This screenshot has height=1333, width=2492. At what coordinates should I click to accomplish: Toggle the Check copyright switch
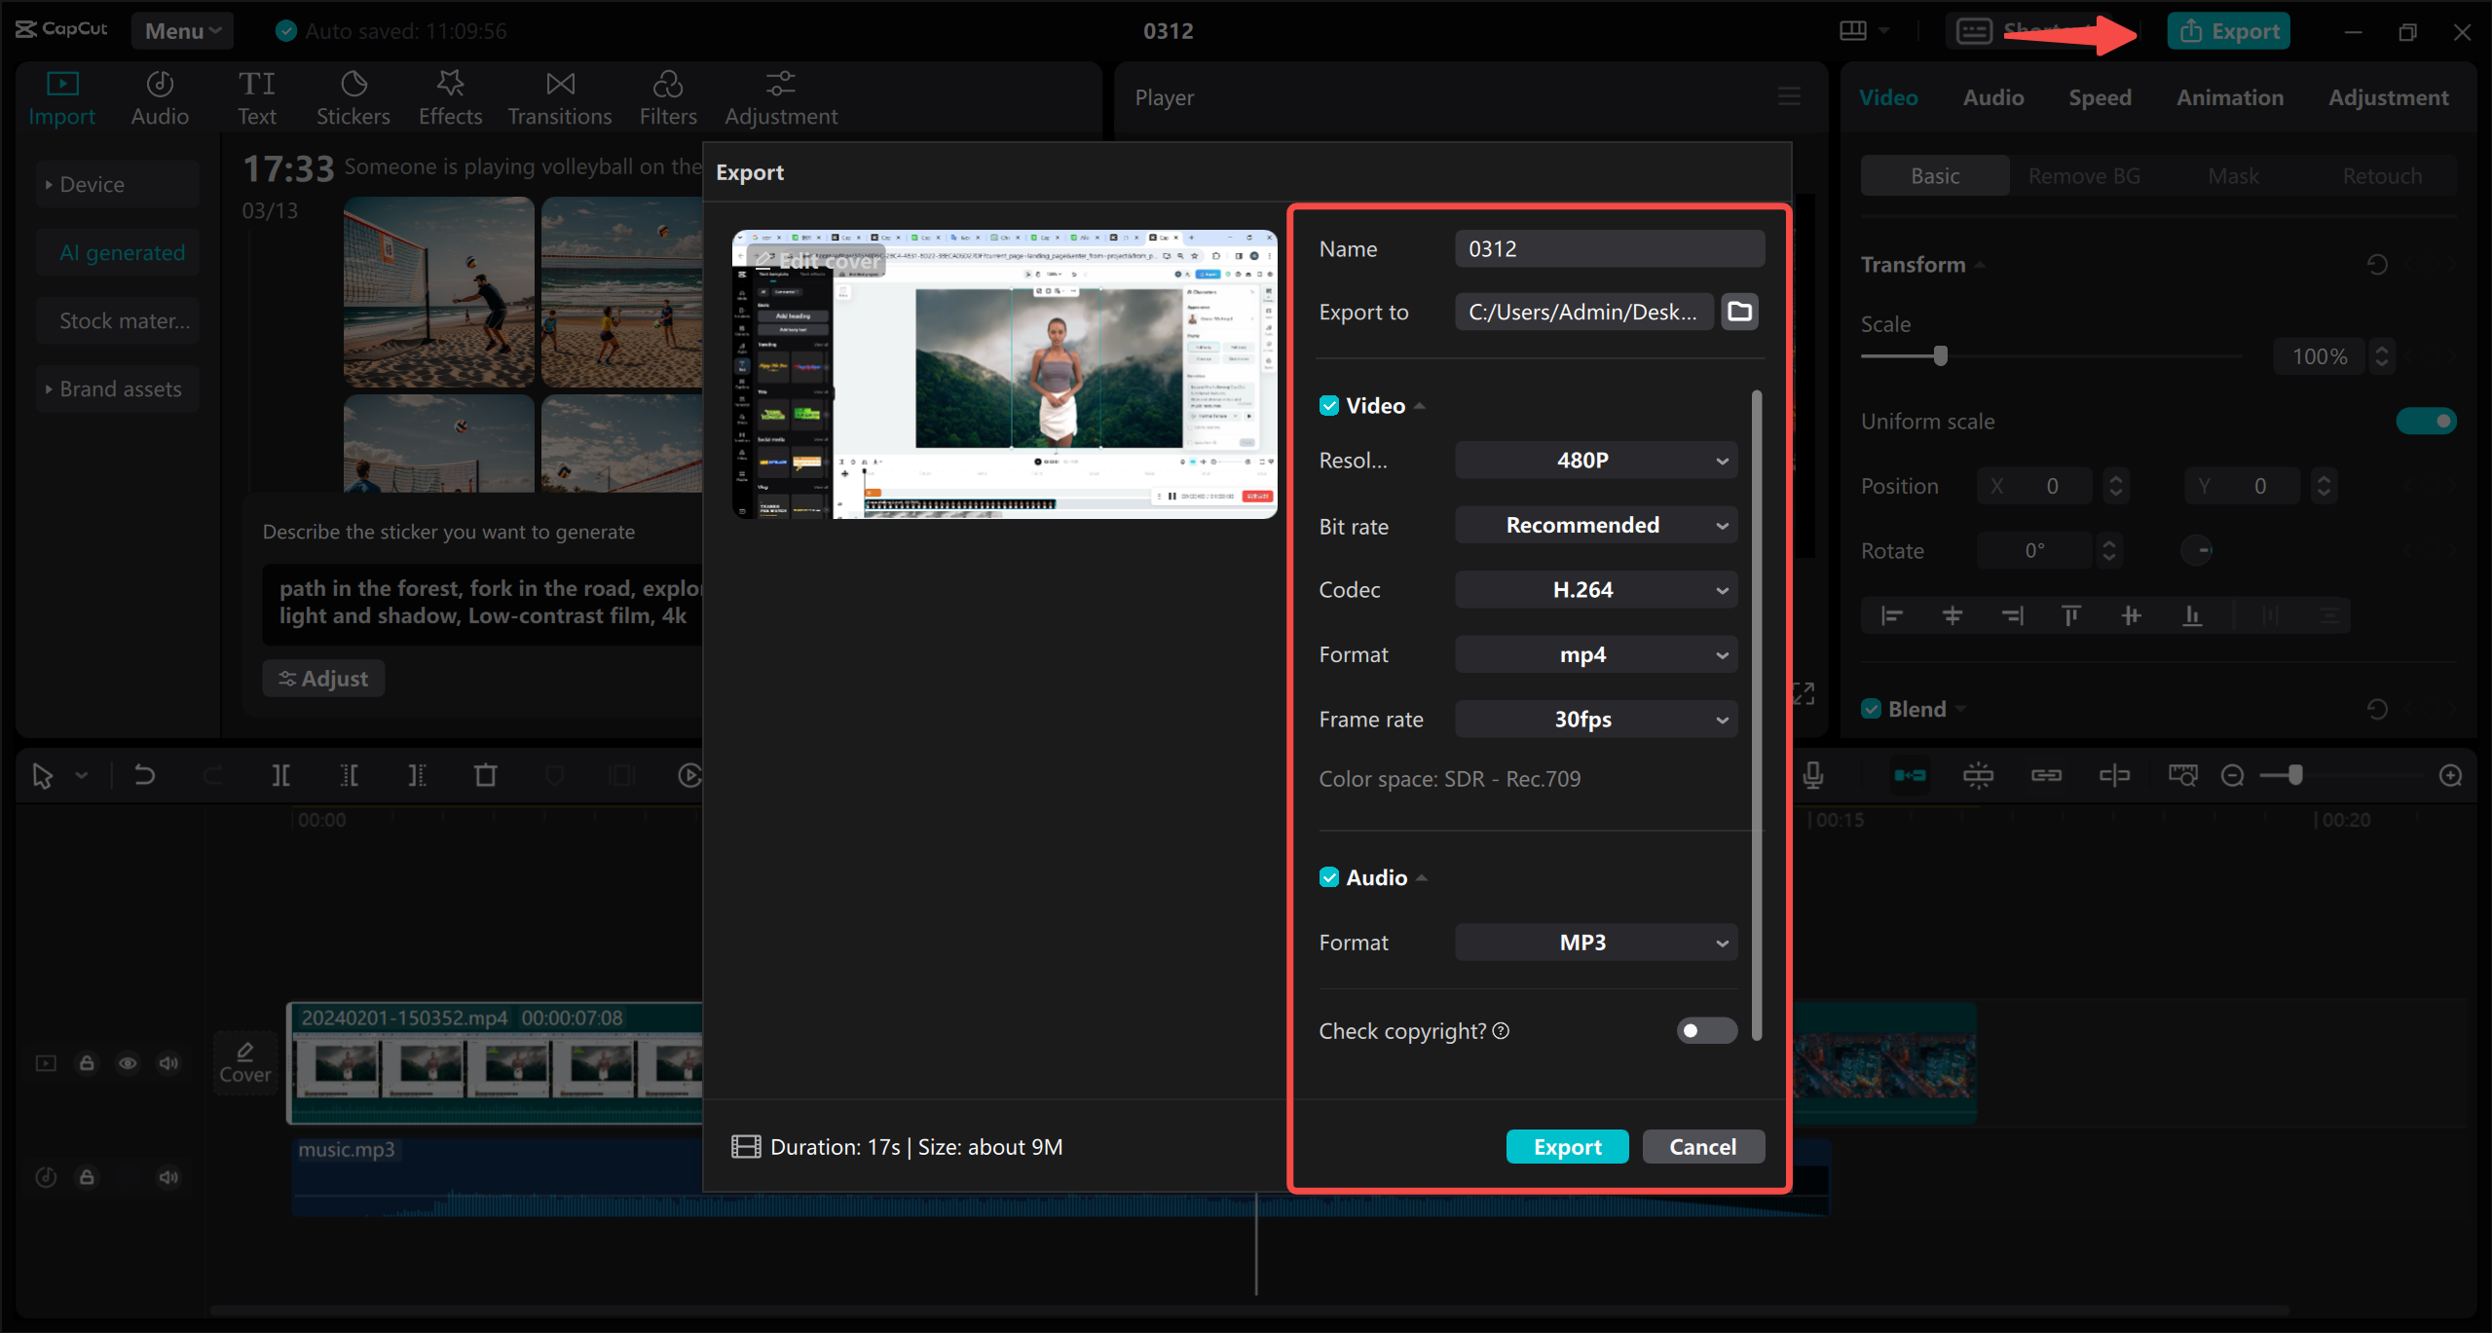(1706, 1030)
